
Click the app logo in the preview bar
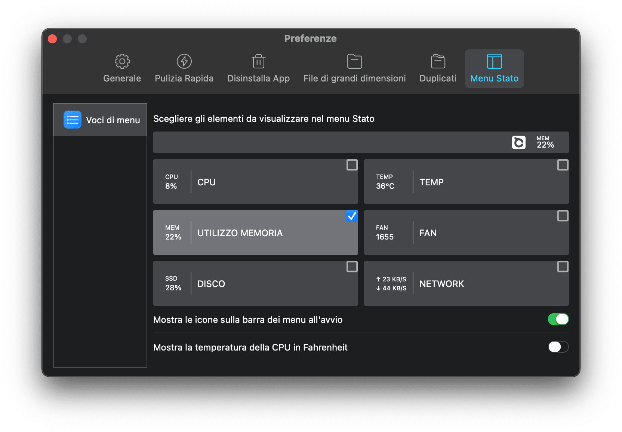coord(518,142)
